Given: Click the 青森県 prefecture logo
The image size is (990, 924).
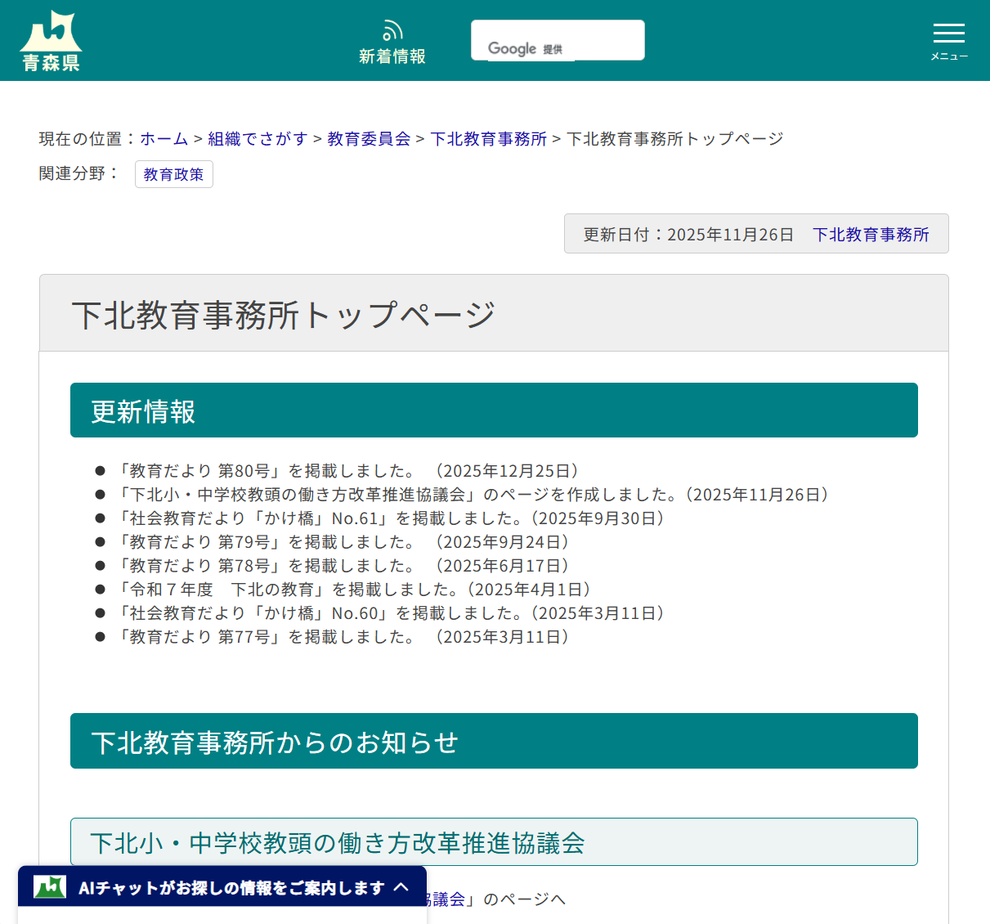Looking at the screenshot, I should point(51,38).
